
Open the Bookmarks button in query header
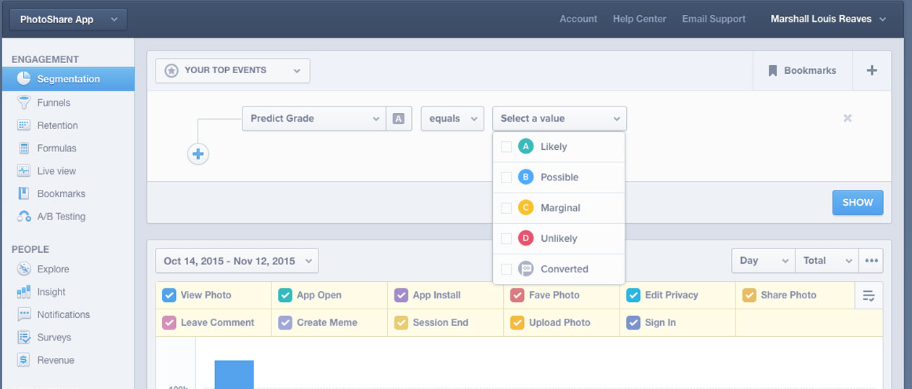pyautogui.click(x=802, y=70)
